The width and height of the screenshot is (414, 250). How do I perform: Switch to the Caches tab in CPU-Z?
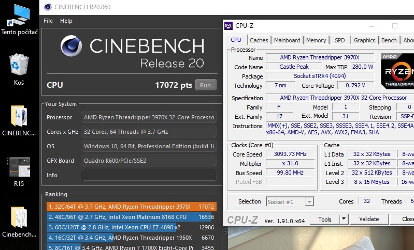tap(259, 40)
